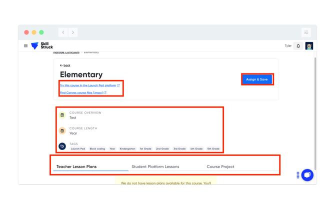Go back using the back link
335x209 pixels.
[65, 65]
